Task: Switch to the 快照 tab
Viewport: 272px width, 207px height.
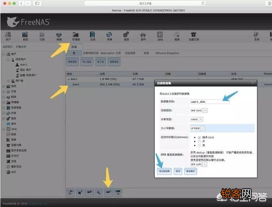Action: [x=146, y=53]
